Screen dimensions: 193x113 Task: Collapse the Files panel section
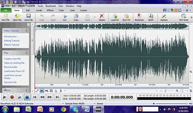[26, 53]
